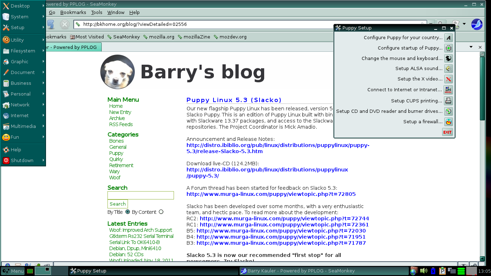Click the country configuration icon in Puppy Setup
The width and height of the screenshot is (491, 276).
point(448,38)
